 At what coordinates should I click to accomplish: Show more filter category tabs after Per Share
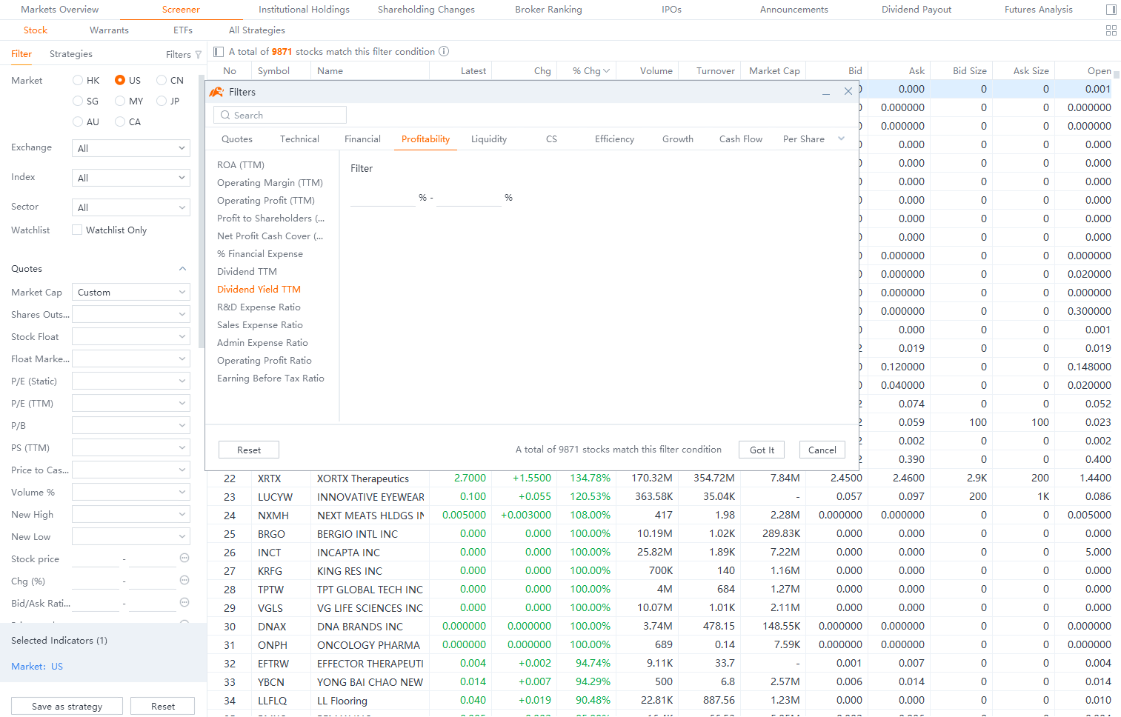pyautogui.click(x=841, y=139)
